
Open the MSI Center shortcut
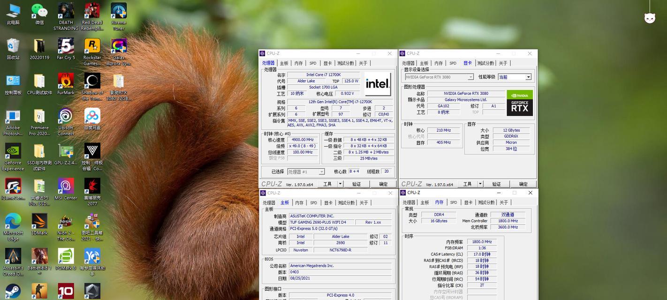[66, 190]
